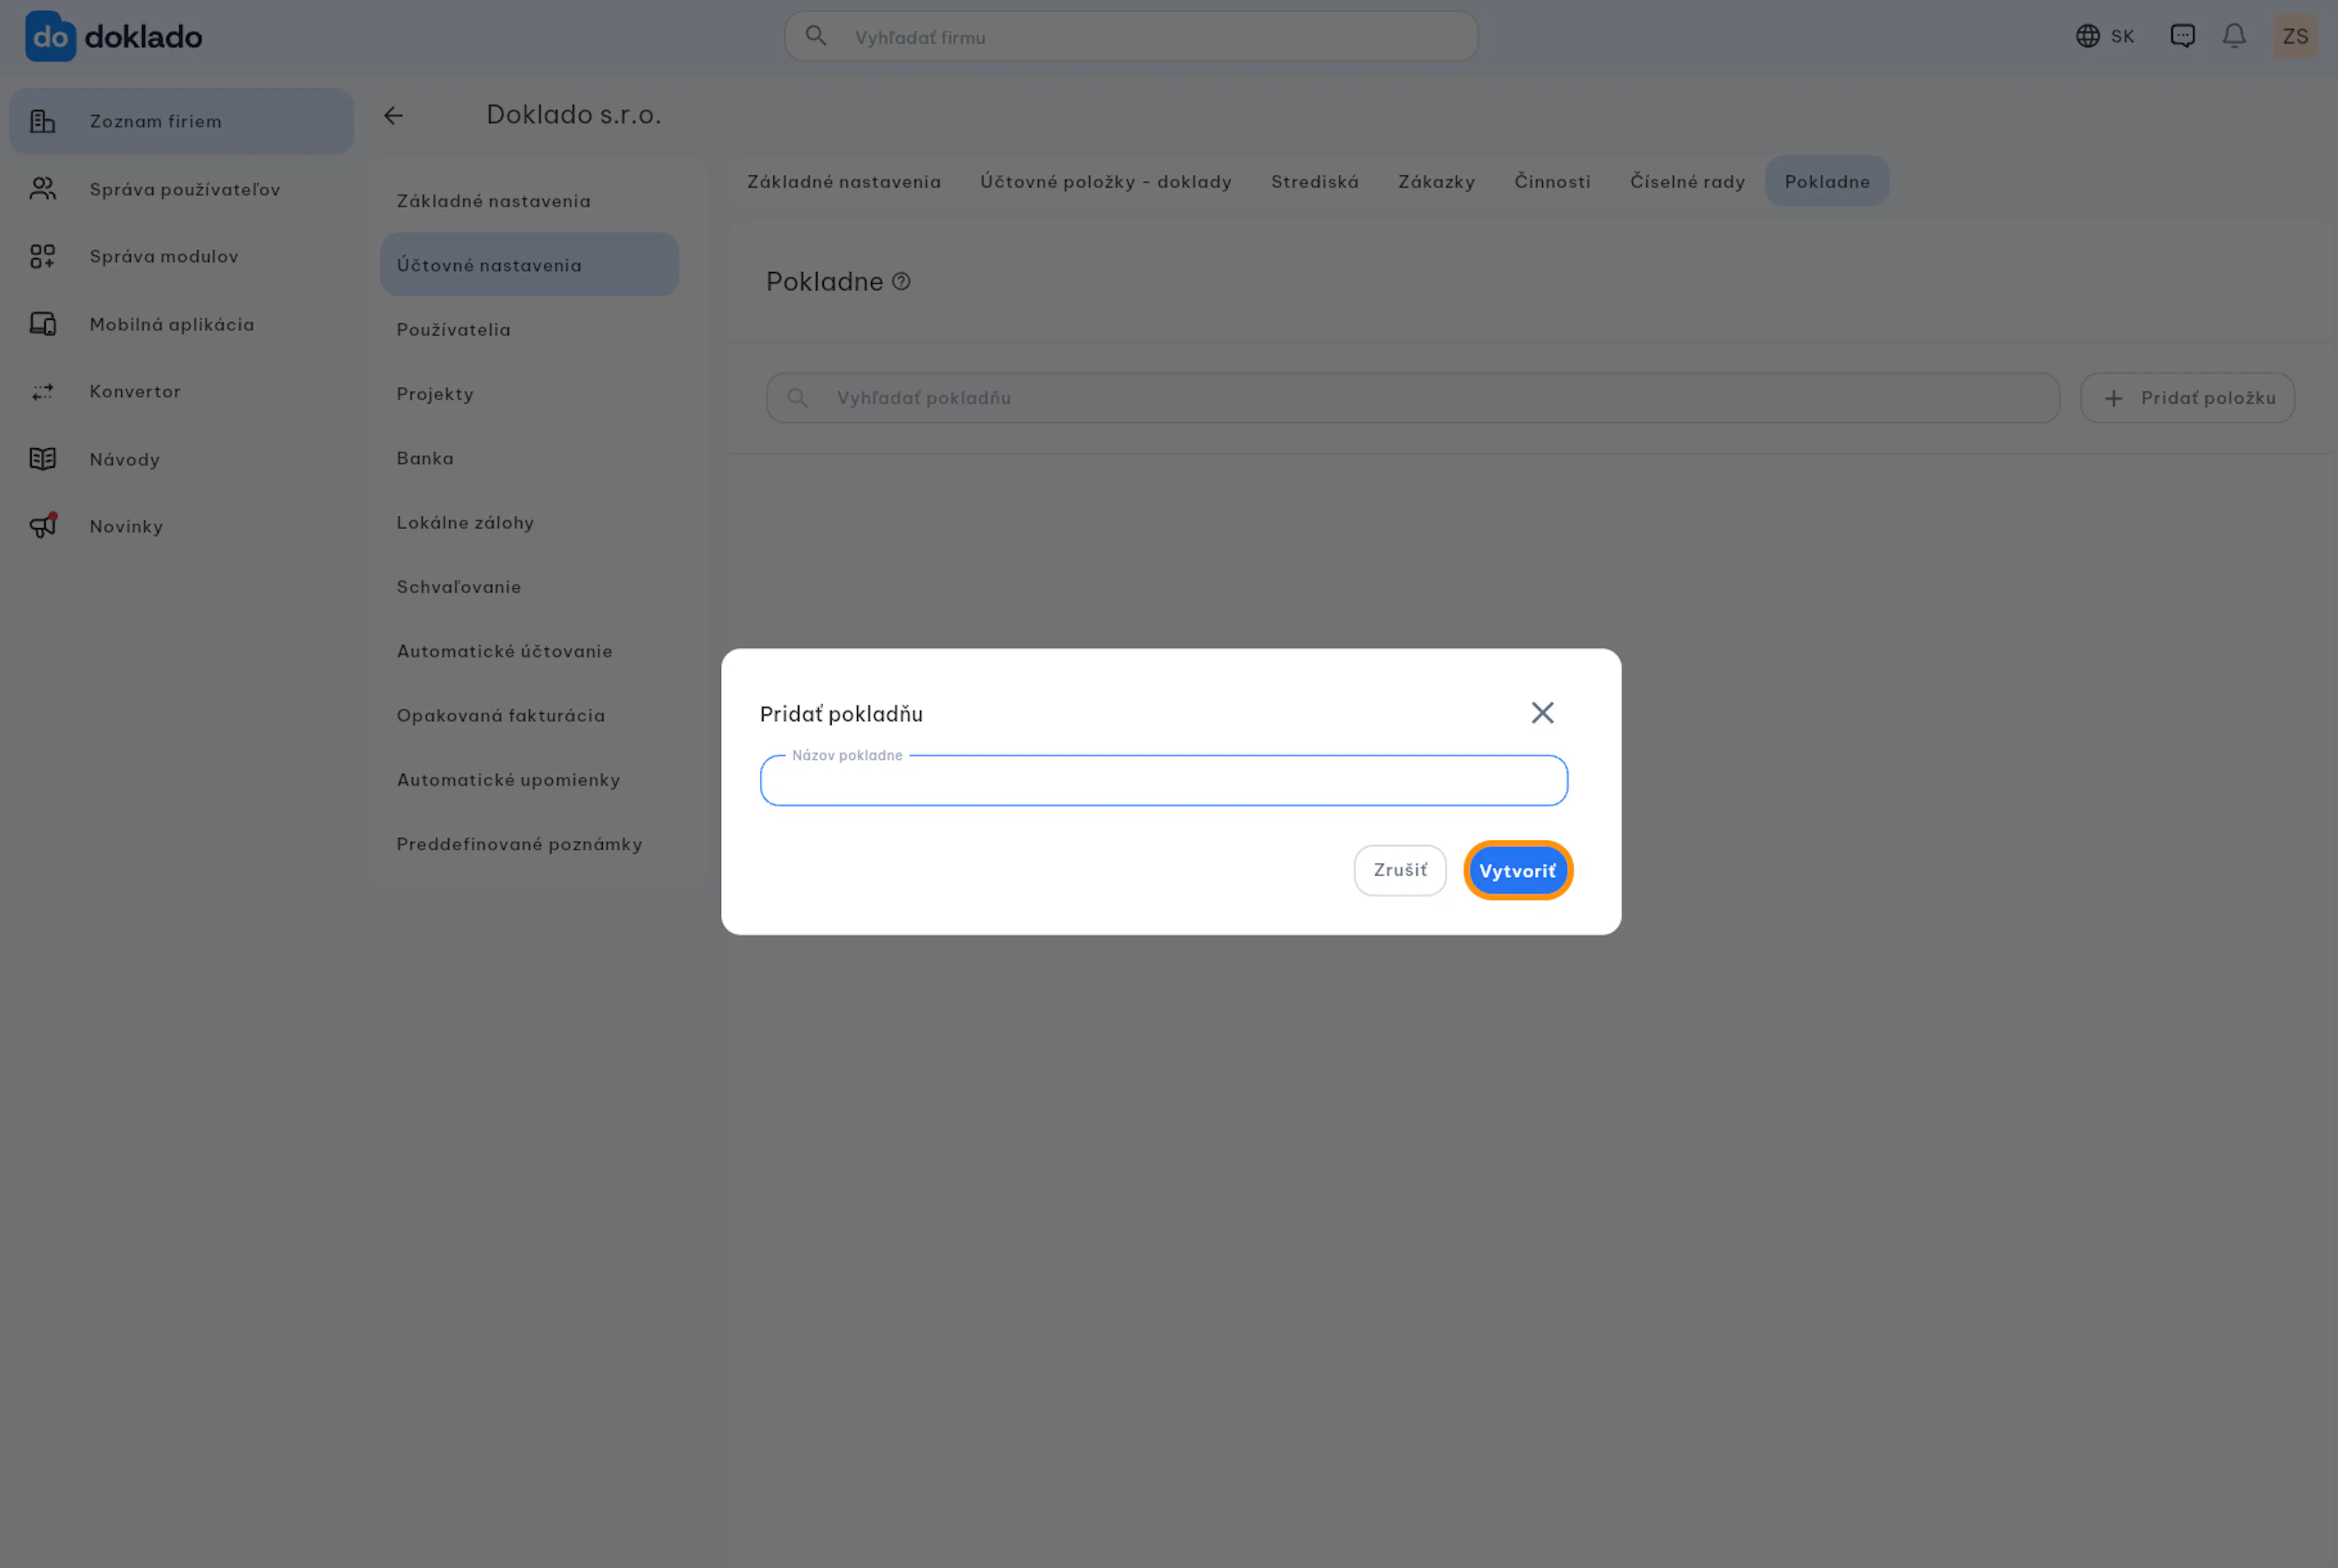The height and width of the screenshot is (1568, 2338).
Task: Click the Pridať položku button
Action: pos(2187,398)
